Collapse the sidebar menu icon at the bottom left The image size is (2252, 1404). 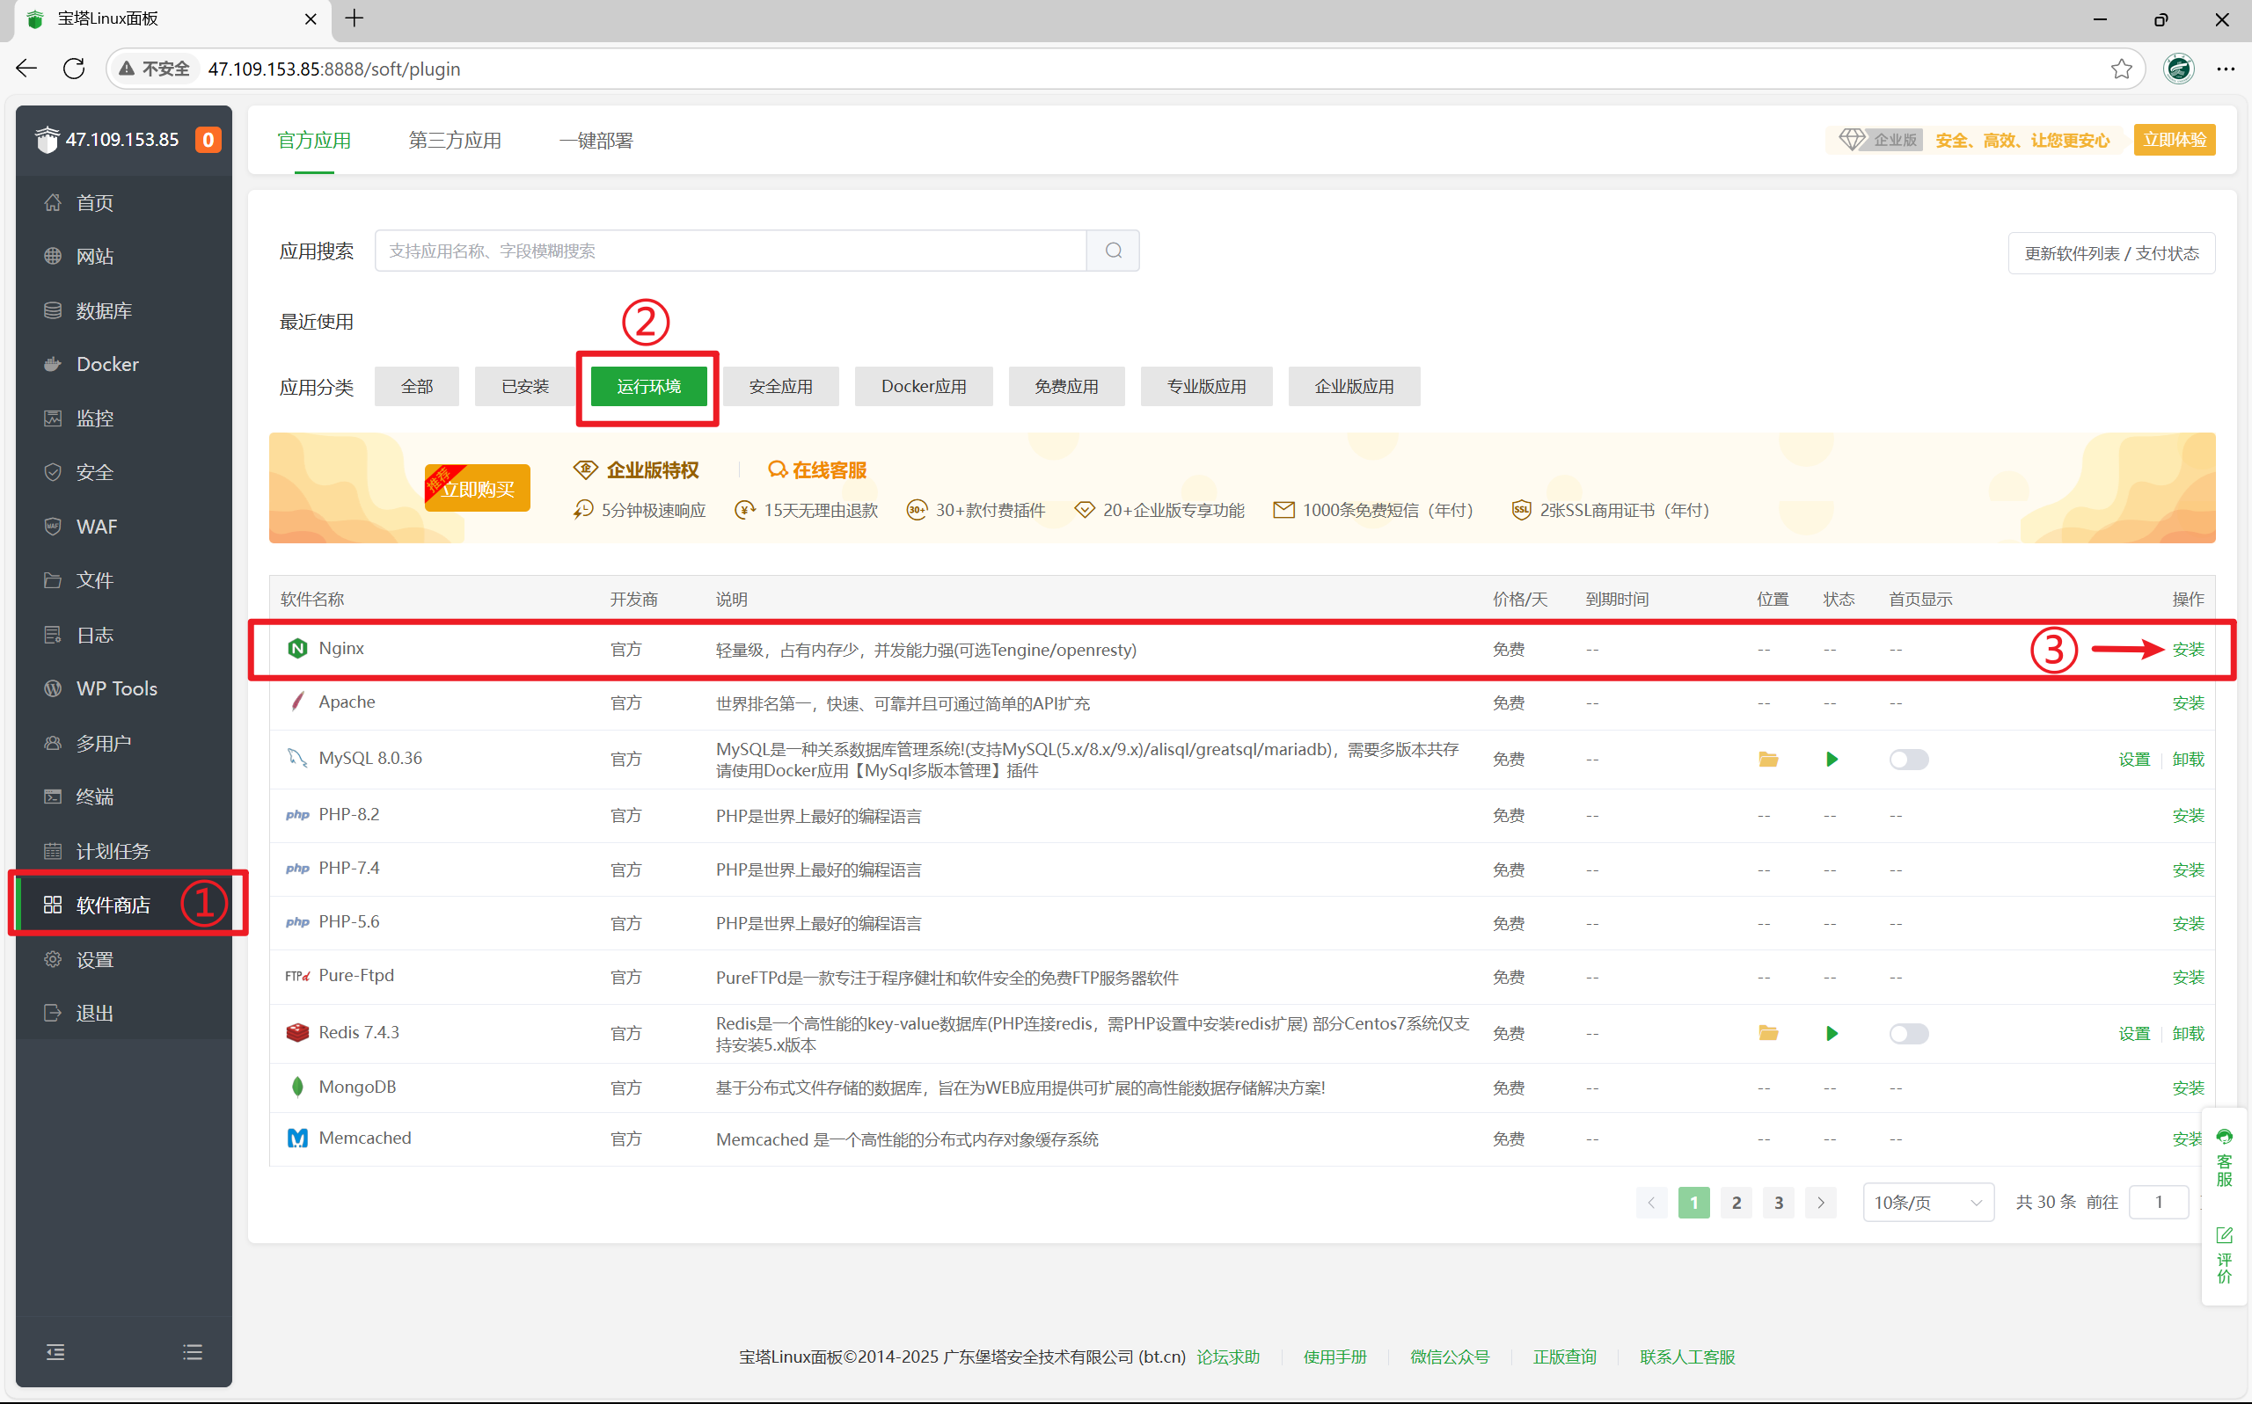55,1352
